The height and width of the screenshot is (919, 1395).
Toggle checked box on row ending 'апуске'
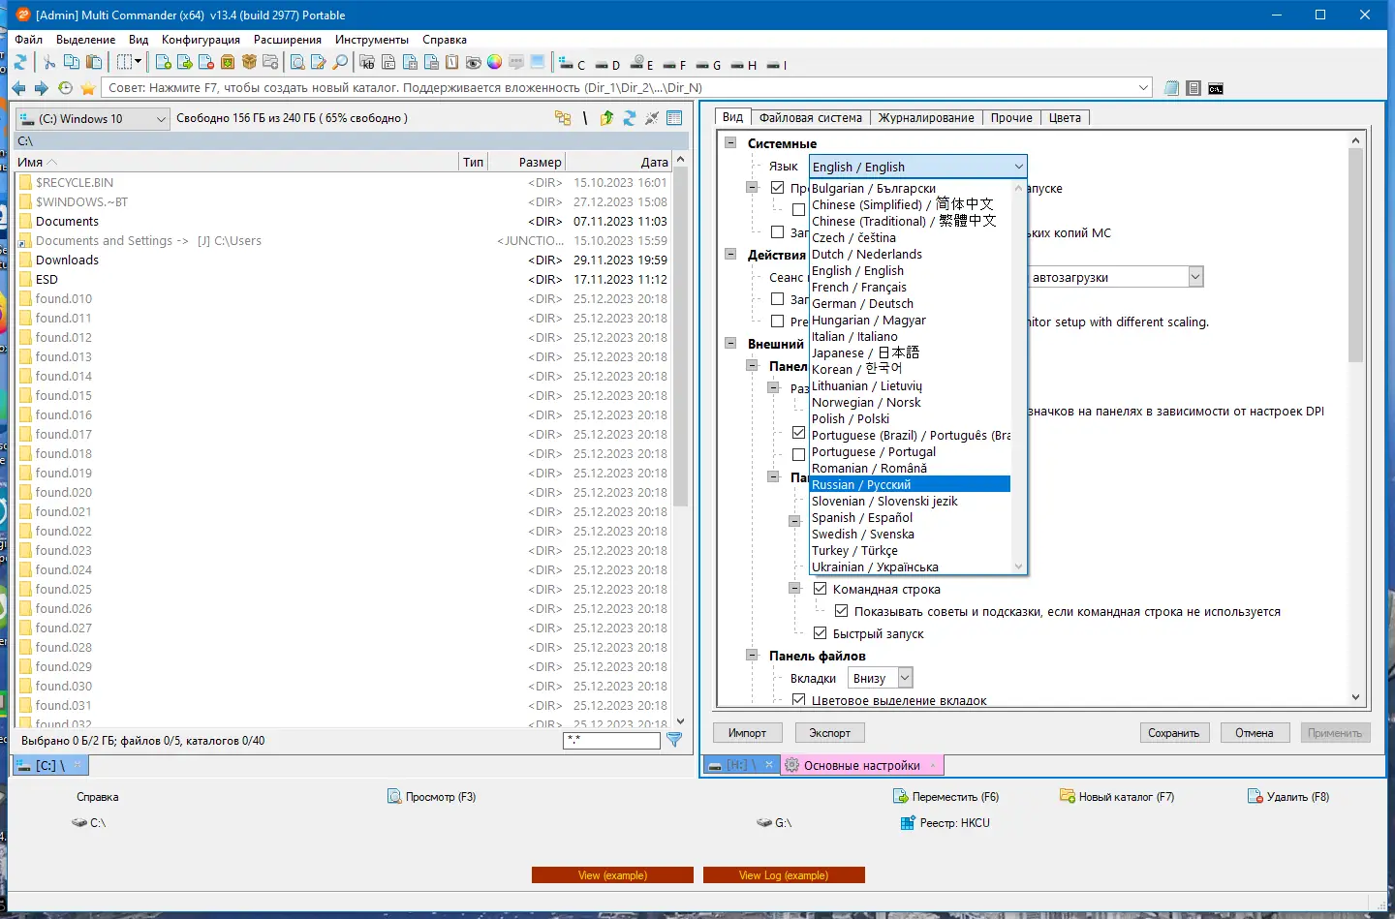[777, 188]
